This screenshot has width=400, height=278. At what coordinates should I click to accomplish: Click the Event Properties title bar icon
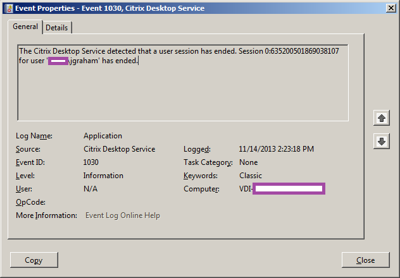coord(7,7)
